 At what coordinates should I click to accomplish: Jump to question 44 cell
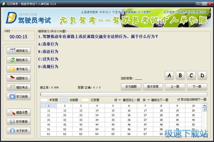97,125
